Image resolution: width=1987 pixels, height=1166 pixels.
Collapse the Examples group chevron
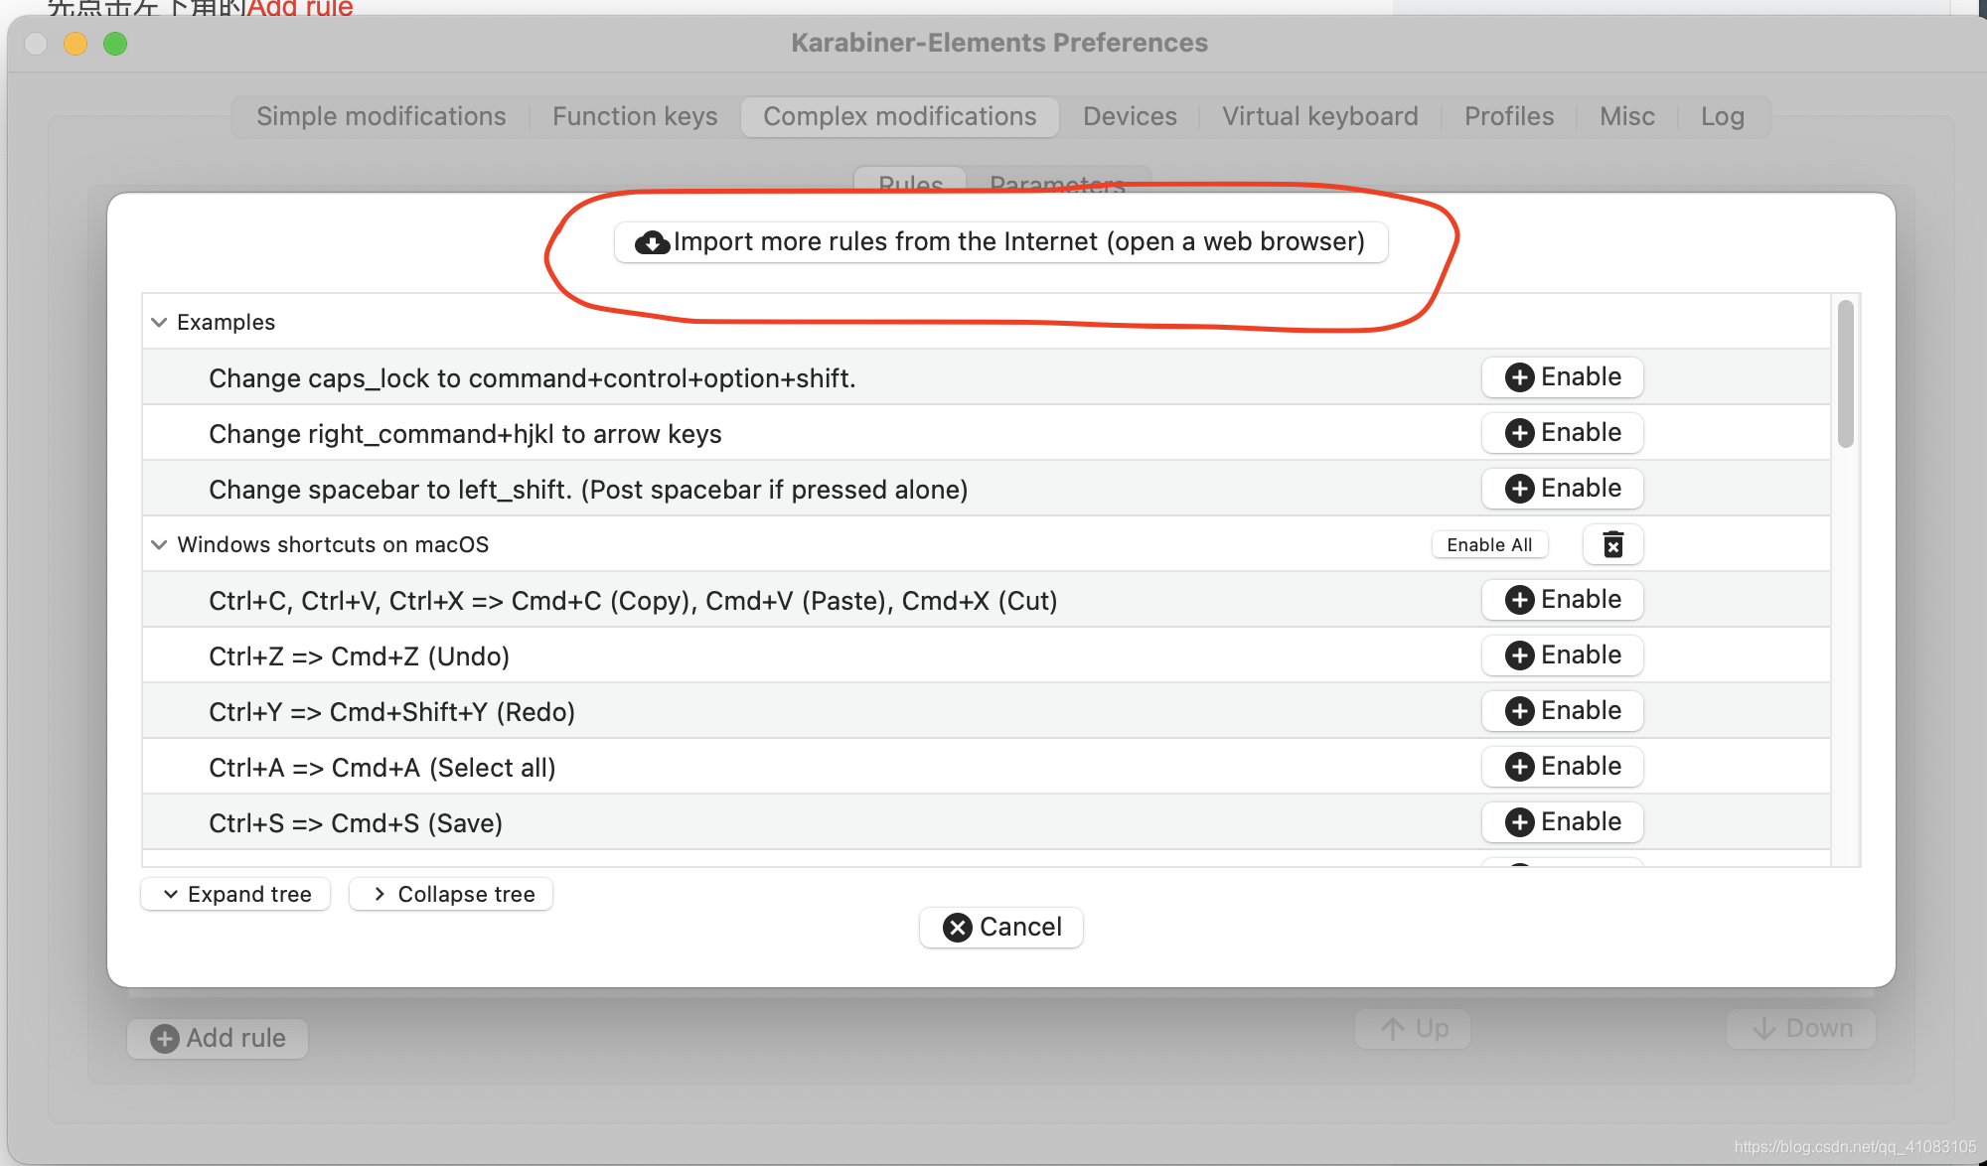159,323
